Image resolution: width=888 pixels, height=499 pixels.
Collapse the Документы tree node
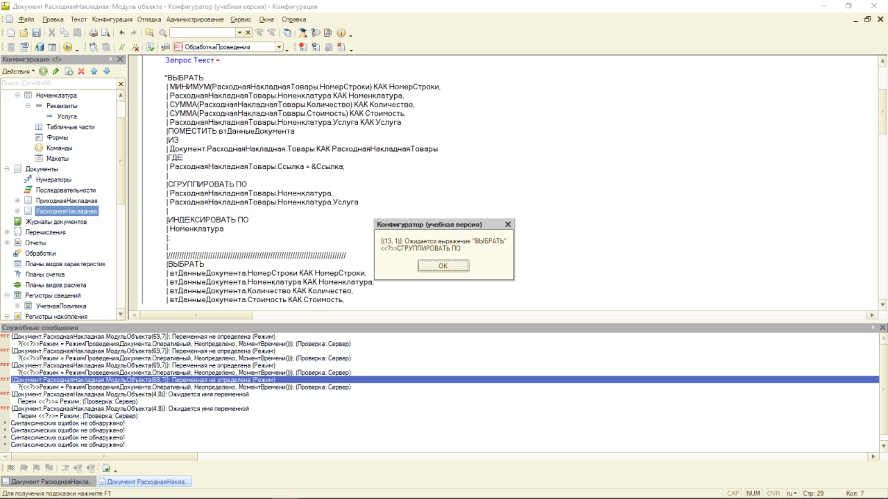coord(8,169)
